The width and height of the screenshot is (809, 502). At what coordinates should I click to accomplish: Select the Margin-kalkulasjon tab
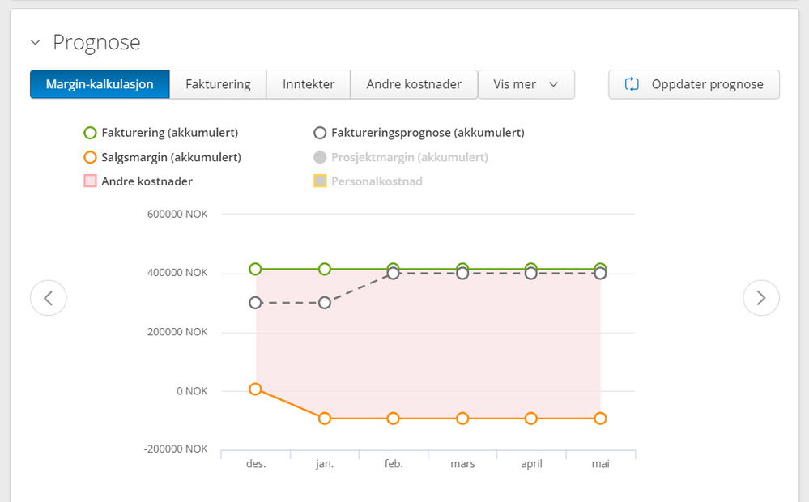coord(100,84)
